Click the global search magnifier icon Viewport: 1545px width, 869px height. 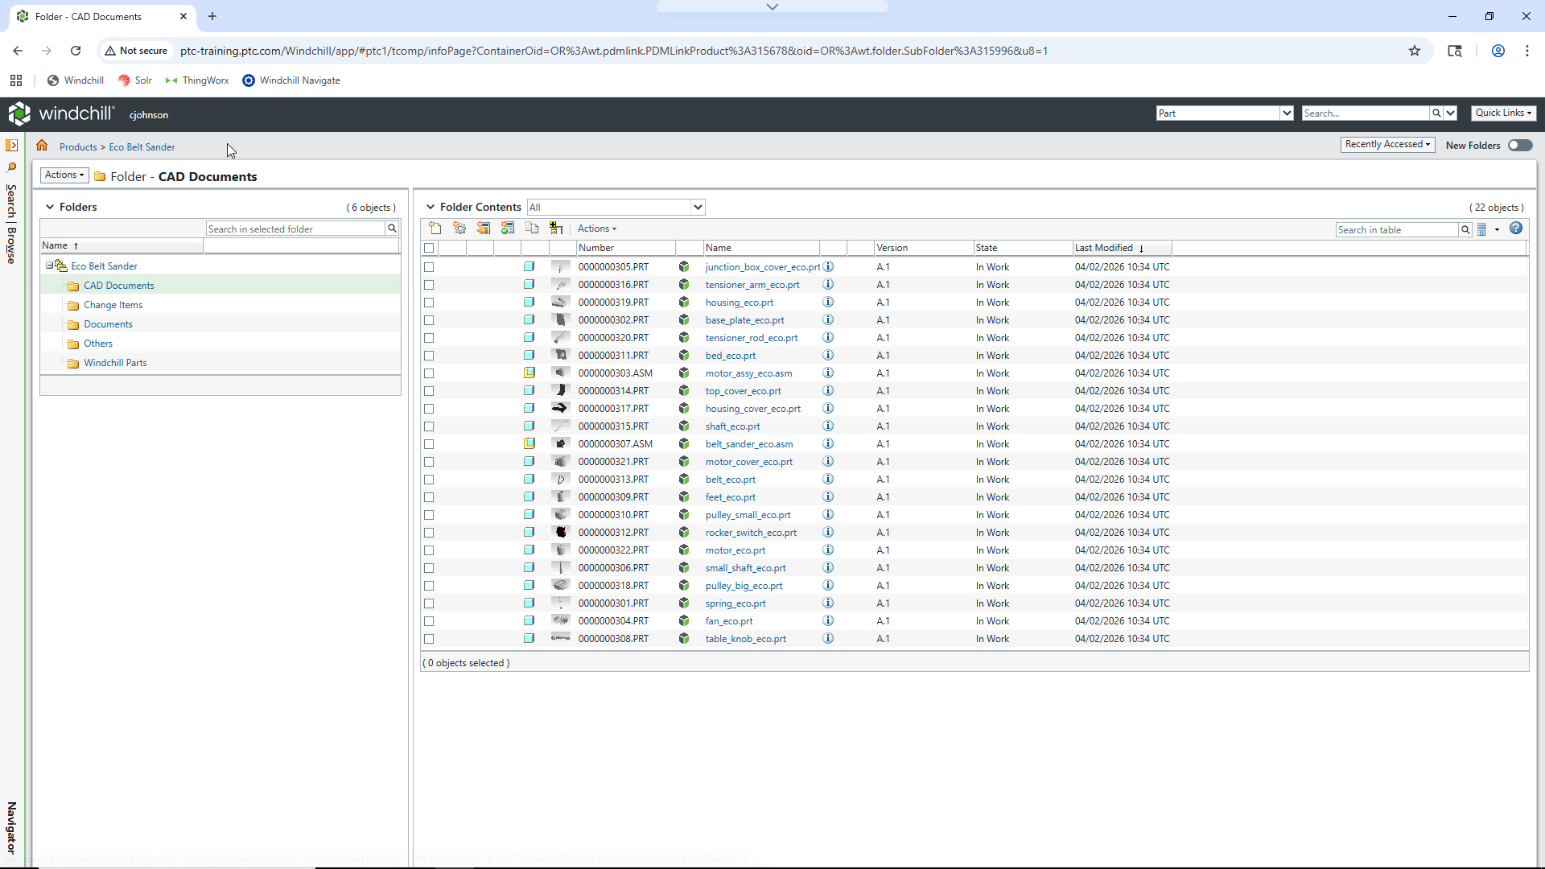pyautogui.click(x=1436, y=113)
